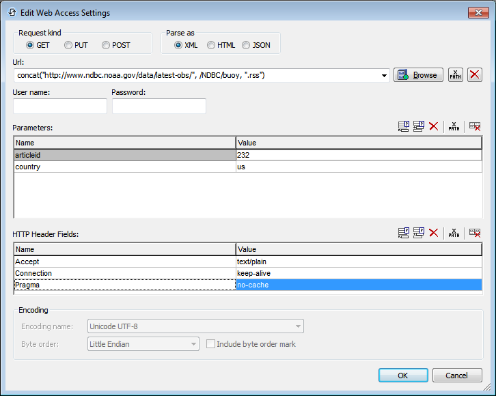This screenshot has width=496, height=396.
Task: Enable Include byte order mark checkbox
Action: [x=211, y=344]
